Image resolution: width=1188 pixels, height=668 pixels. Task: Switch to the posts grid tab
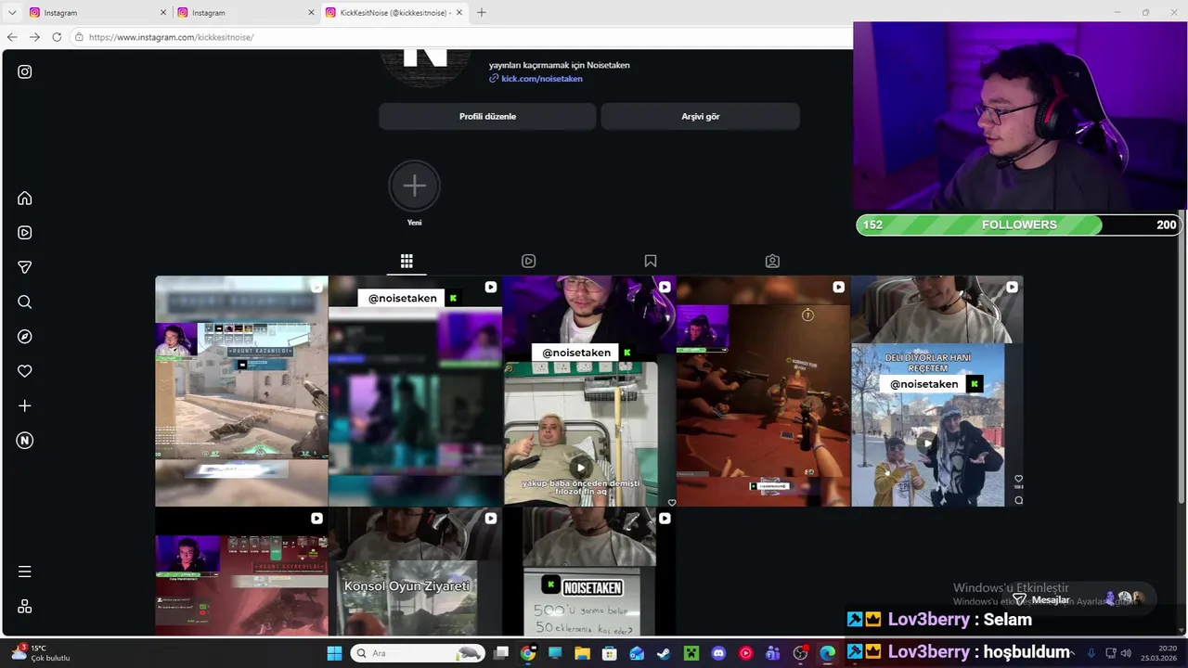(407, 262)
